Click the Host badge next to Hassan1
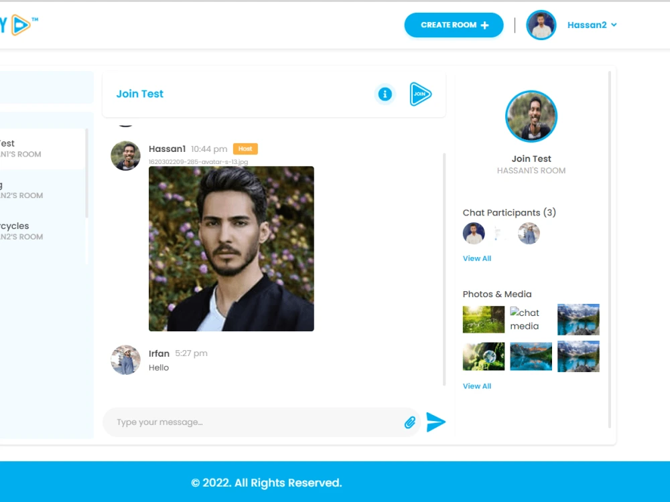The image size is (670, 502). (x=245, y=149)
